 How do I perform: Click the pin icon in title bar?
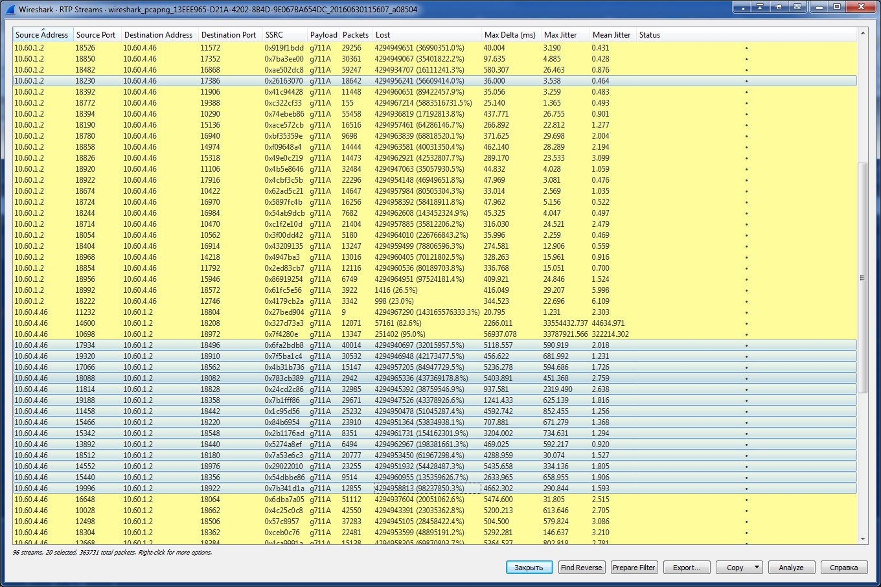(x=779, y=7)
